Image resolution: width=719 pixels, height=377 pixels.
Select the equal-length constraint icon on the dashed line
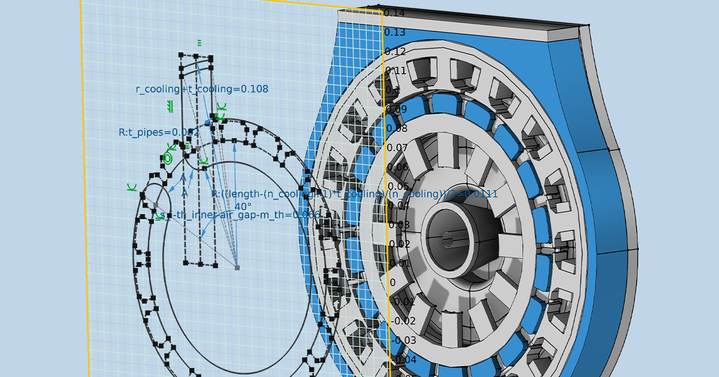[188, 145]
